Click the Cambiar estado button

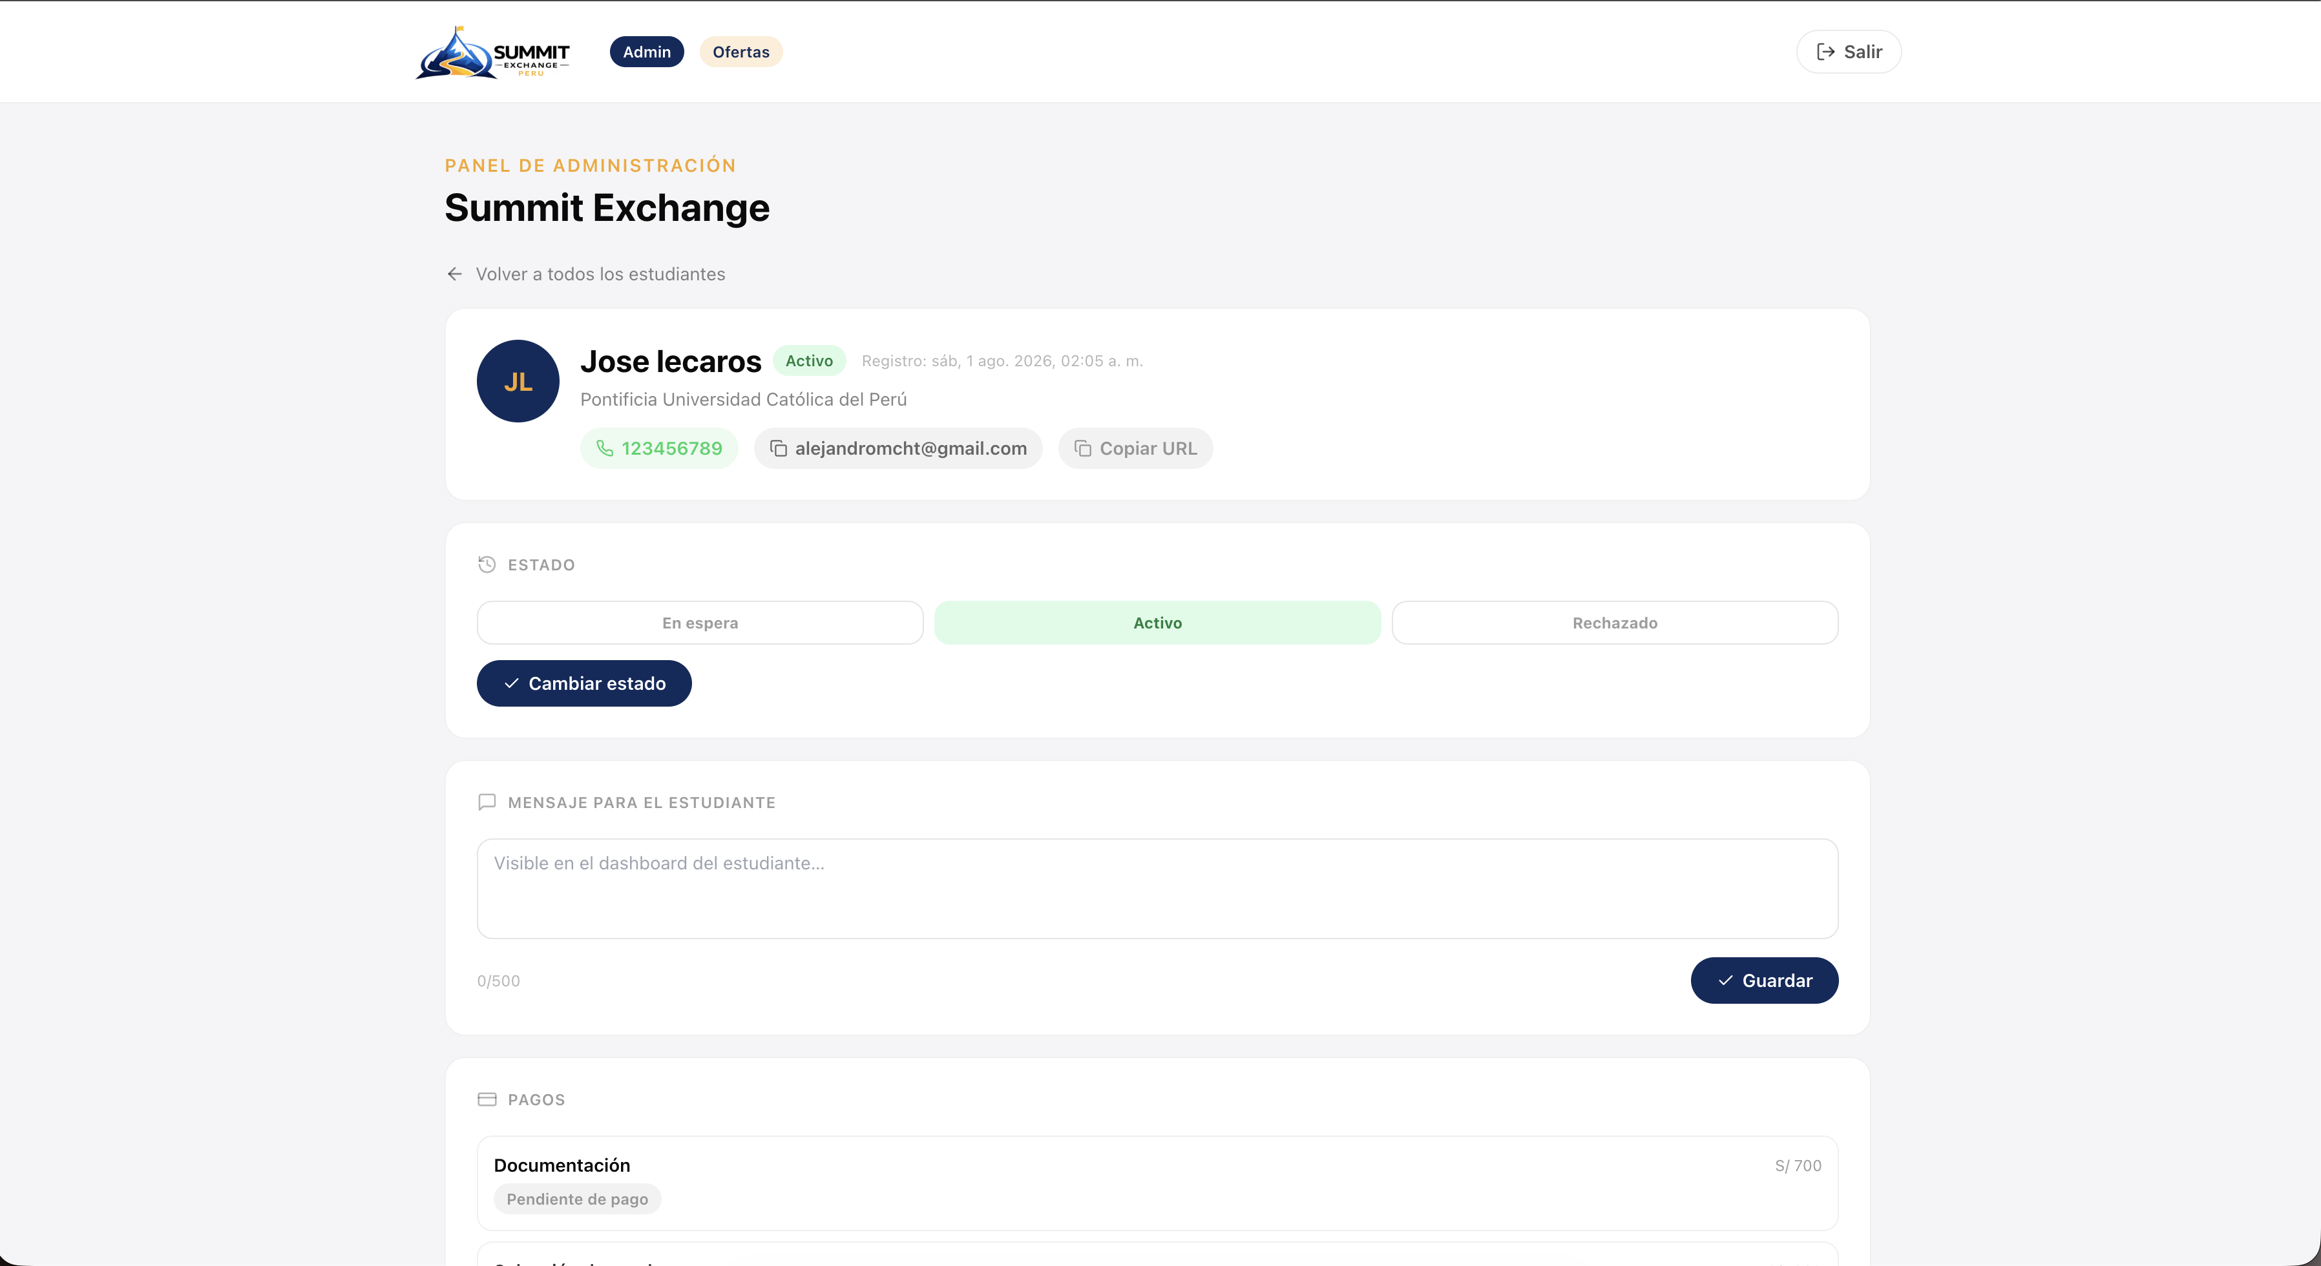(x=584, y=683)
